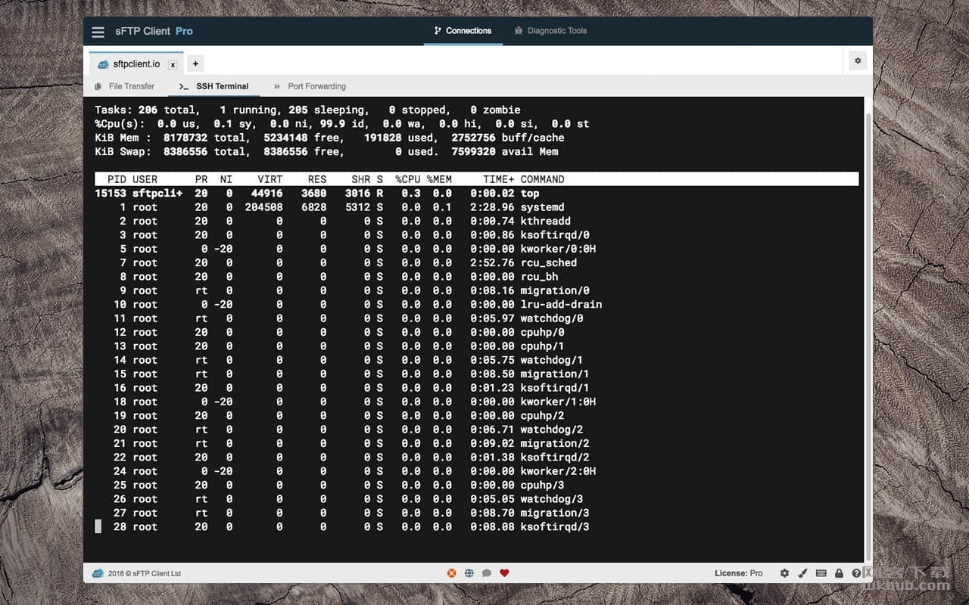Click the sftpcli+ user name
Viewport: 969px width, 605px height.
[x=157, y=194]
